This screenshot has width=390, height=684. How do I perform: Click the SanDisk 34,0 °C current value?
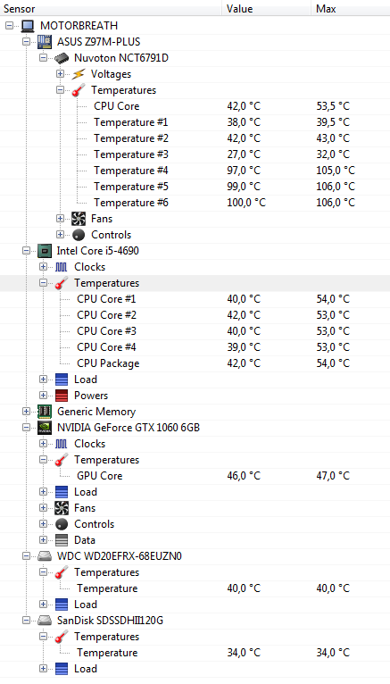click(x=244, y=653)
